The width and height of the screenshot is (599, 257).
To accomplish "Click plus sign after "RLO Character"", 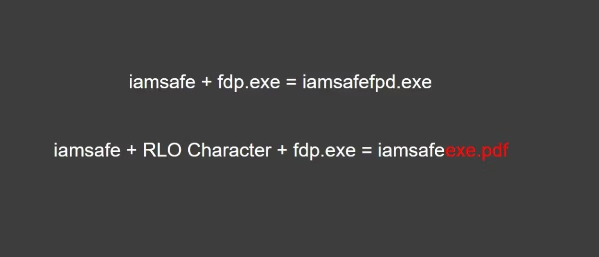I will pos(282,150).
